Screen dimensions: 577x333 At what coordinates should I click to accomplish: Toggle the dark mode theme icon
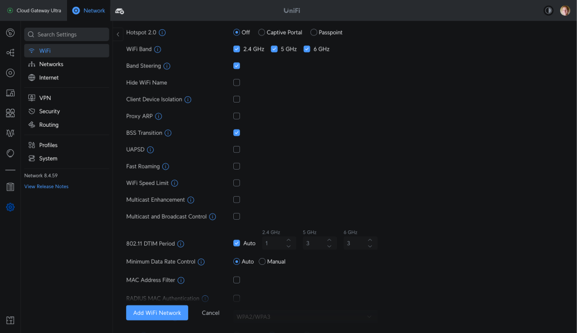[548, 11]
